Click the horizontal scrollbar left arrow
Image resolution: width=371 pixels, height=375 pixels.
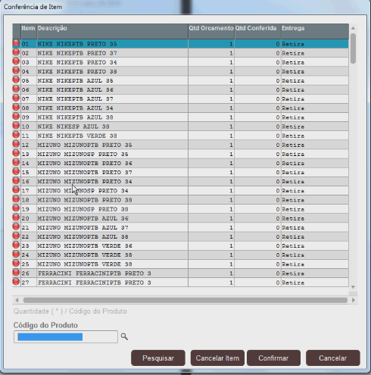(x=17, y=300)
